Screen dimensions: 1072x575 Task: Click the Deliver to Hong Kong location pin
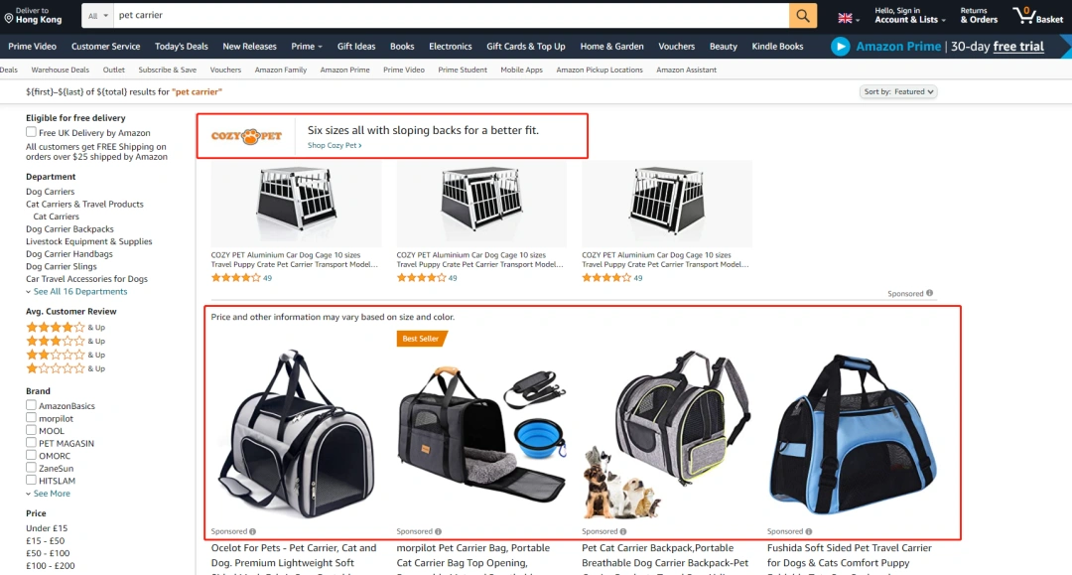click(x=9, y=19)
